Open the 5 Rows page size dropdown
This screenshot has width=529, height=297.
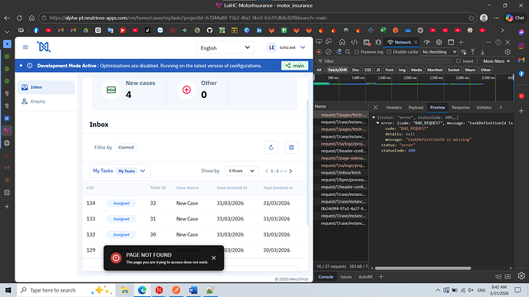point(242,171)
